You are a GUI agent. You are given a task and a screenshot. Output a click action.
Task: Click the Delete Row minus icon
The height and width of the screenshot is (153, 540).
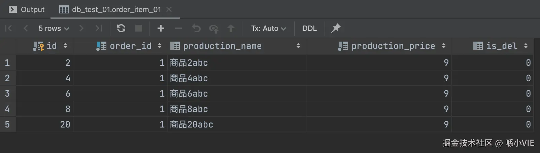pos(178,28)
